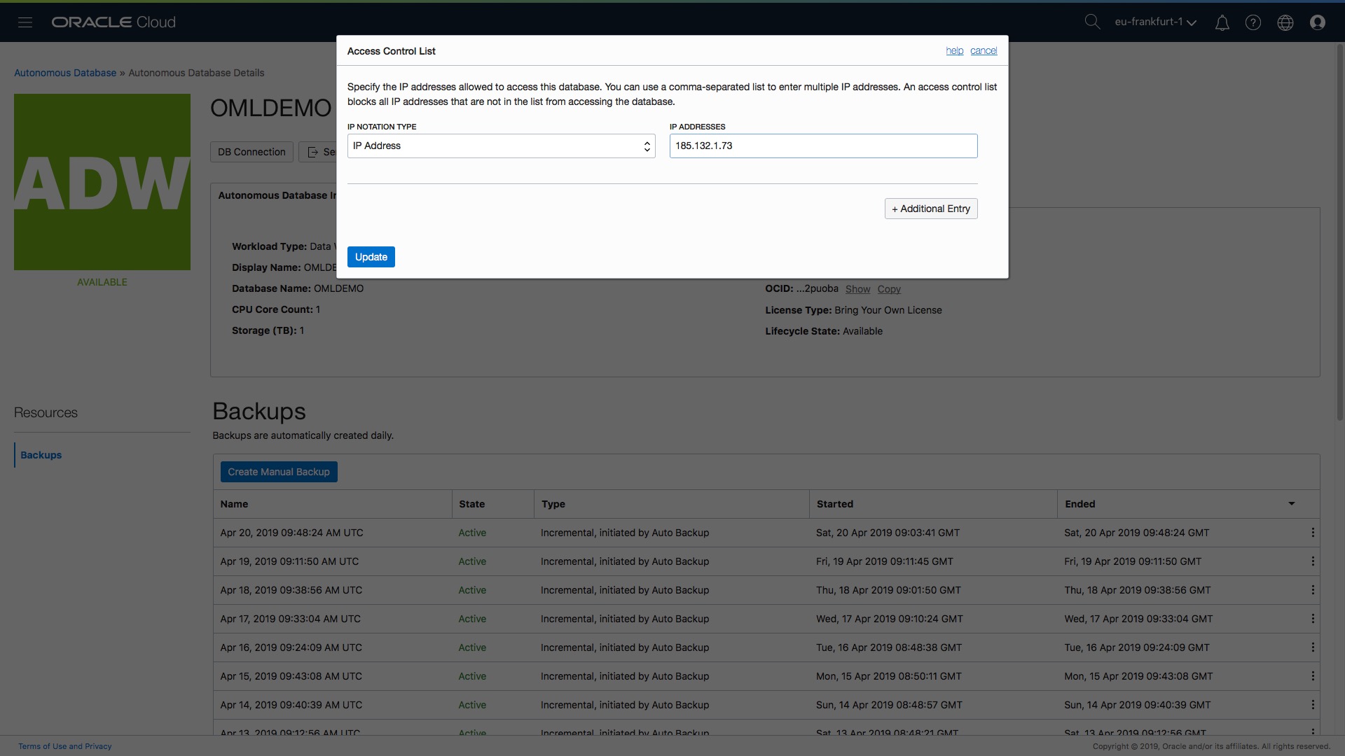Click the IP Addresses input field

(x=823, y=146)
